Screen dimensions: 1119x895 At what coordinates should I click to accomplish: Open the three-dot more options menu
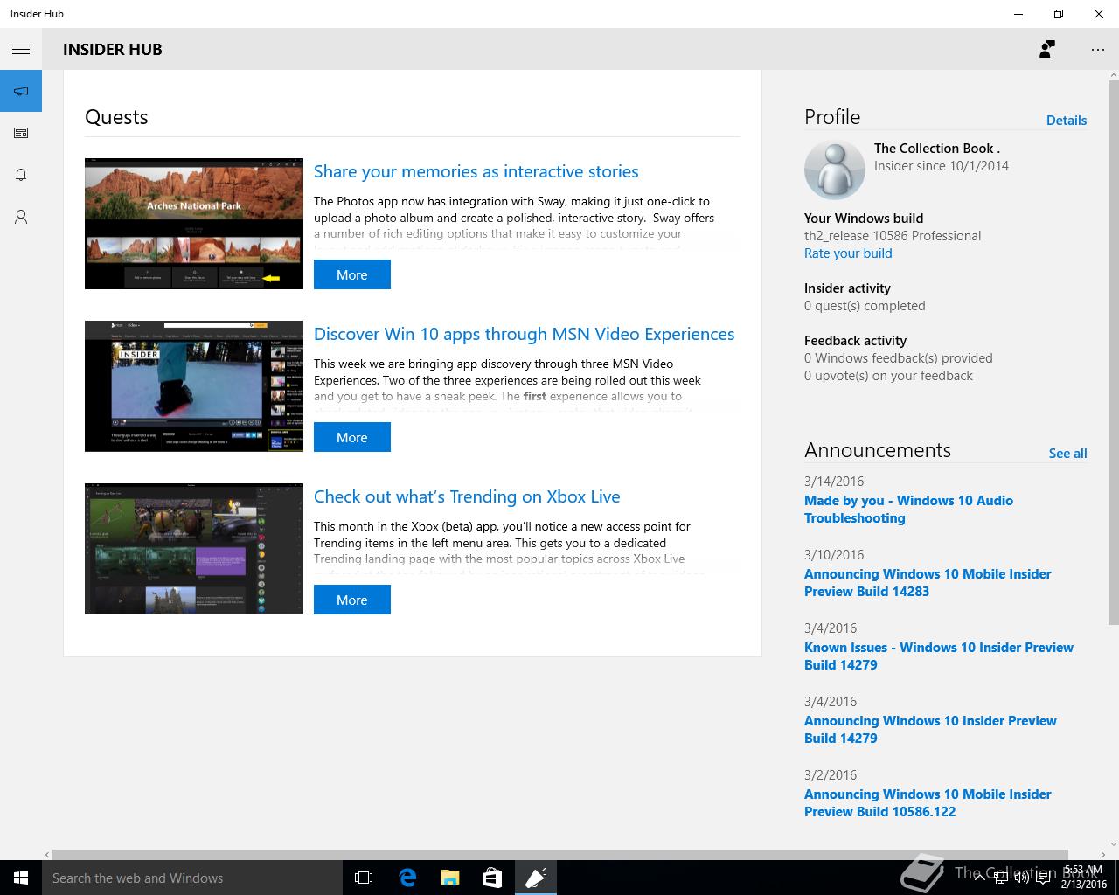point(1098,50)
